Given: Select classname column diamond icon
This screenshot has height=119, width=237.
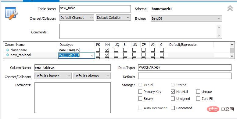Looking at the screenshot, I should pyautogui.click(x=7, y=50).
